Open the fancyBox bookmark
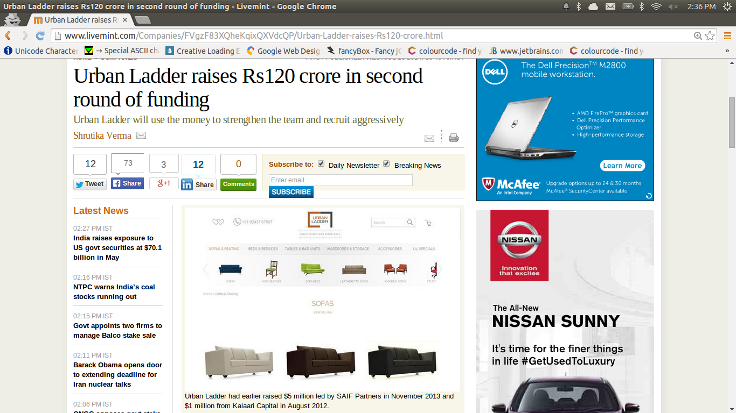The width and height of the screenshot is (736, 413). coord(364,51)
